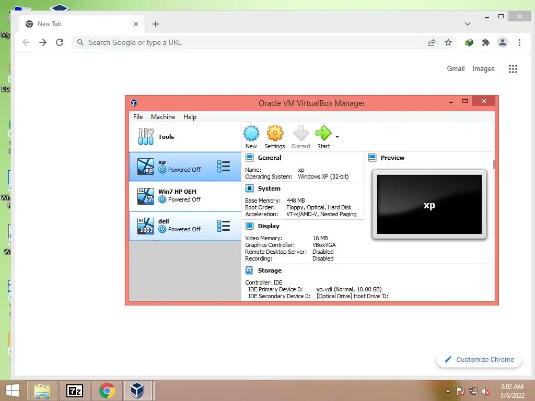Show hidden tray icons arrow
Screen dimensions: 535x401
(x=448, y=391)
